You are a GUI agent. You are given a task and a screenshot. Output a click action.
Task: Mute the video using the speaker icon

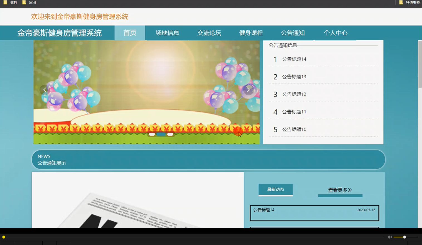(x=389, y=237)
